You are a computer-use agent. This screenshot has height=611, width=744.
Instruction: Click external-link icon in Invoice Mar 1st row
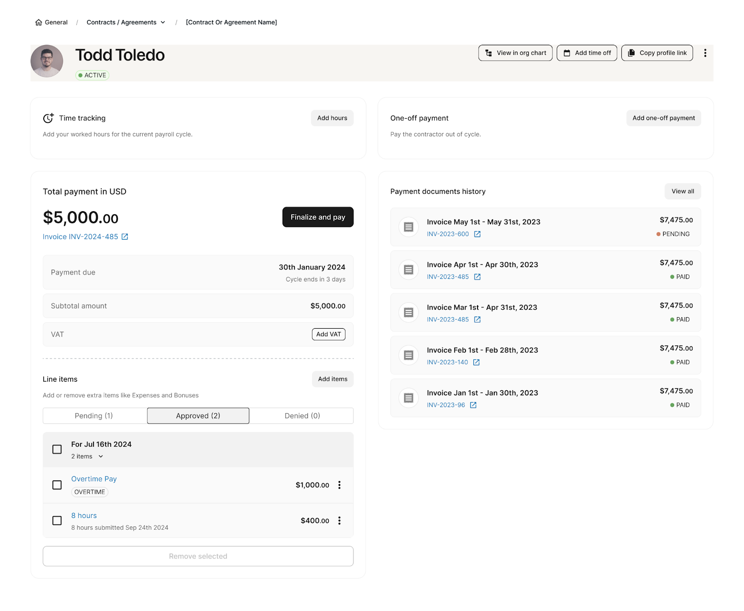click(x=477, y=319)
